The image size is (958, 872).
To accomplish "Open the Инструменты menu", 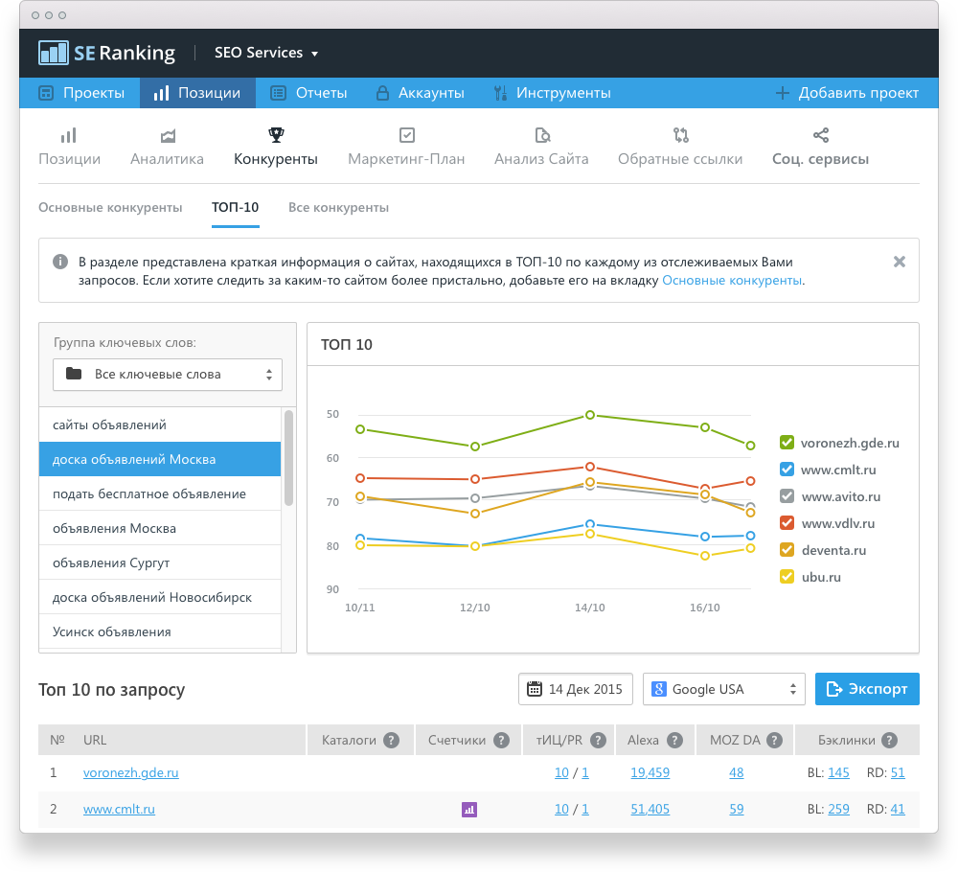I will [553, 93].
